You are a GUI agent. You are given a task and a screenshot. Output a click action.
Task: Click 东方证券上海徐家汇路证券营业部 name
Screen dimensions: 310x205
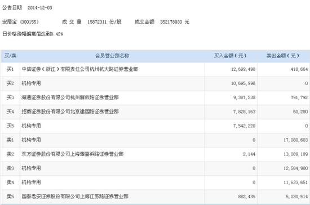73,154
